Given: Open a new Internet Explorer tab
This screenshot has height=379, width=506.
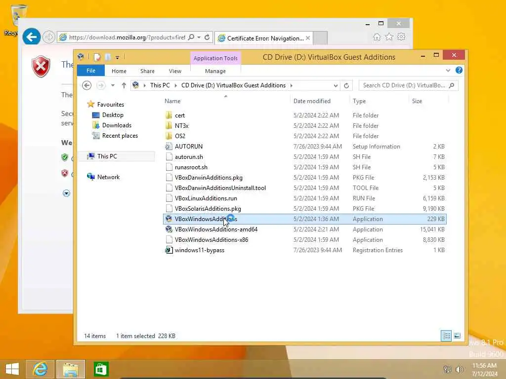Looking at the screenshot, I should point(320,38).
